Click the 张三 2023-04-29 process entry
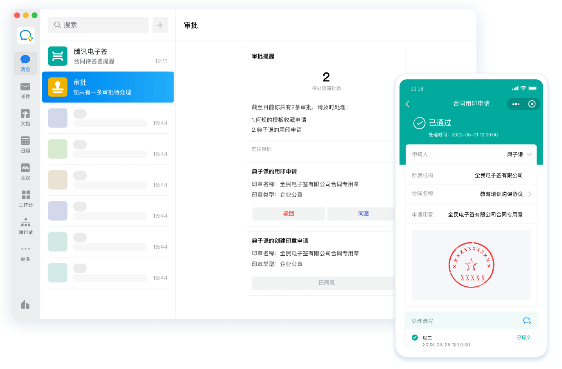 click(471, 341)
